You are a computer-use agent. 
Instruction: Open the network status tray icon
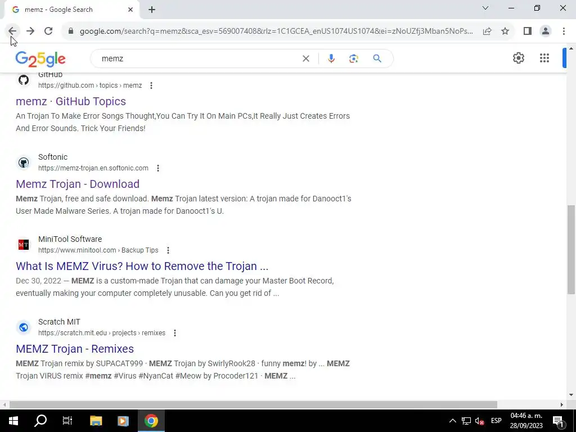(x=466, y=421)
